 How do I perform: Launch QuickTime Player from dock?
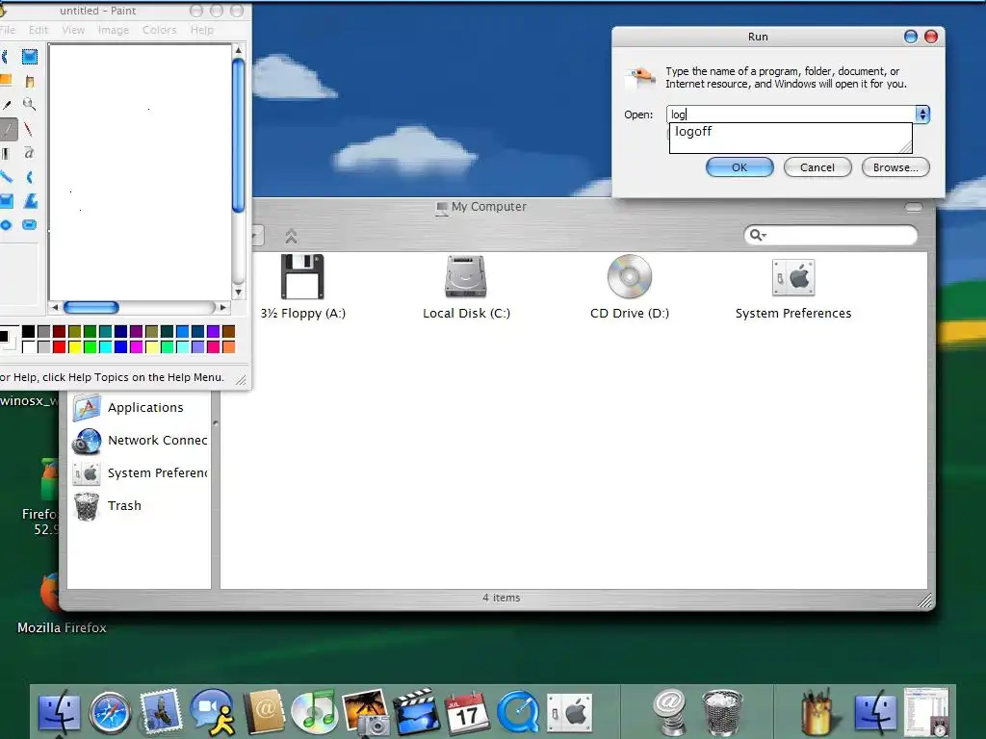518,713
